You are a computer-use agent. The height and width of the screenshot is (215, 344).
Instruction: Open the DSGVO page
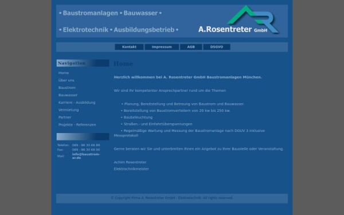pos(217,47)
